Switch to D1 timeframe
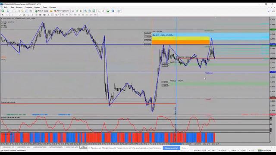This screenshot has width=276, height=155. pyautogui.click(x=87, y=15)
